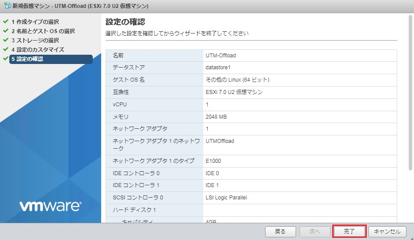Click the checkmark icon beside step 1
Screen dimensions: 414x240
5,22
